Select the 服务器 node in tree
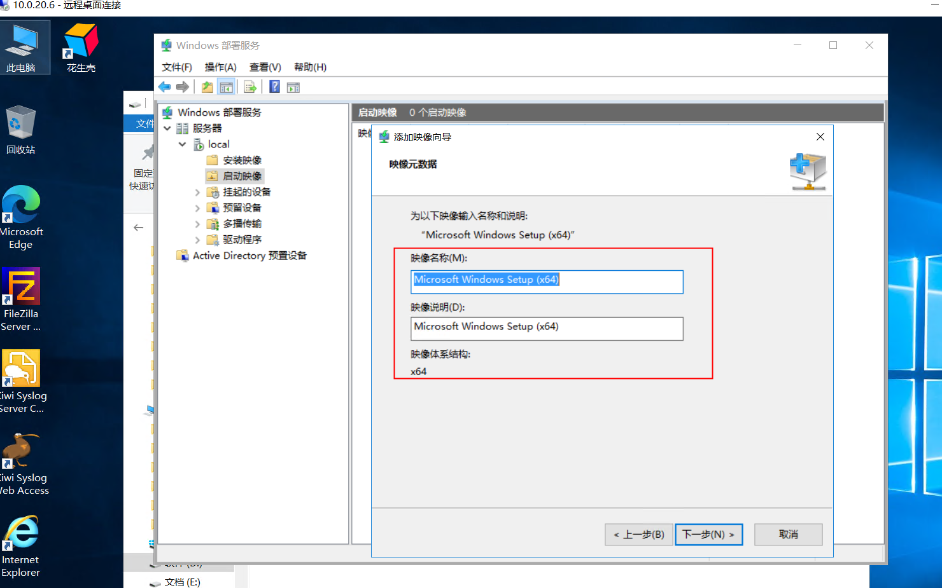942x588 pixels. pyautogui.click(x=207, y=128)
